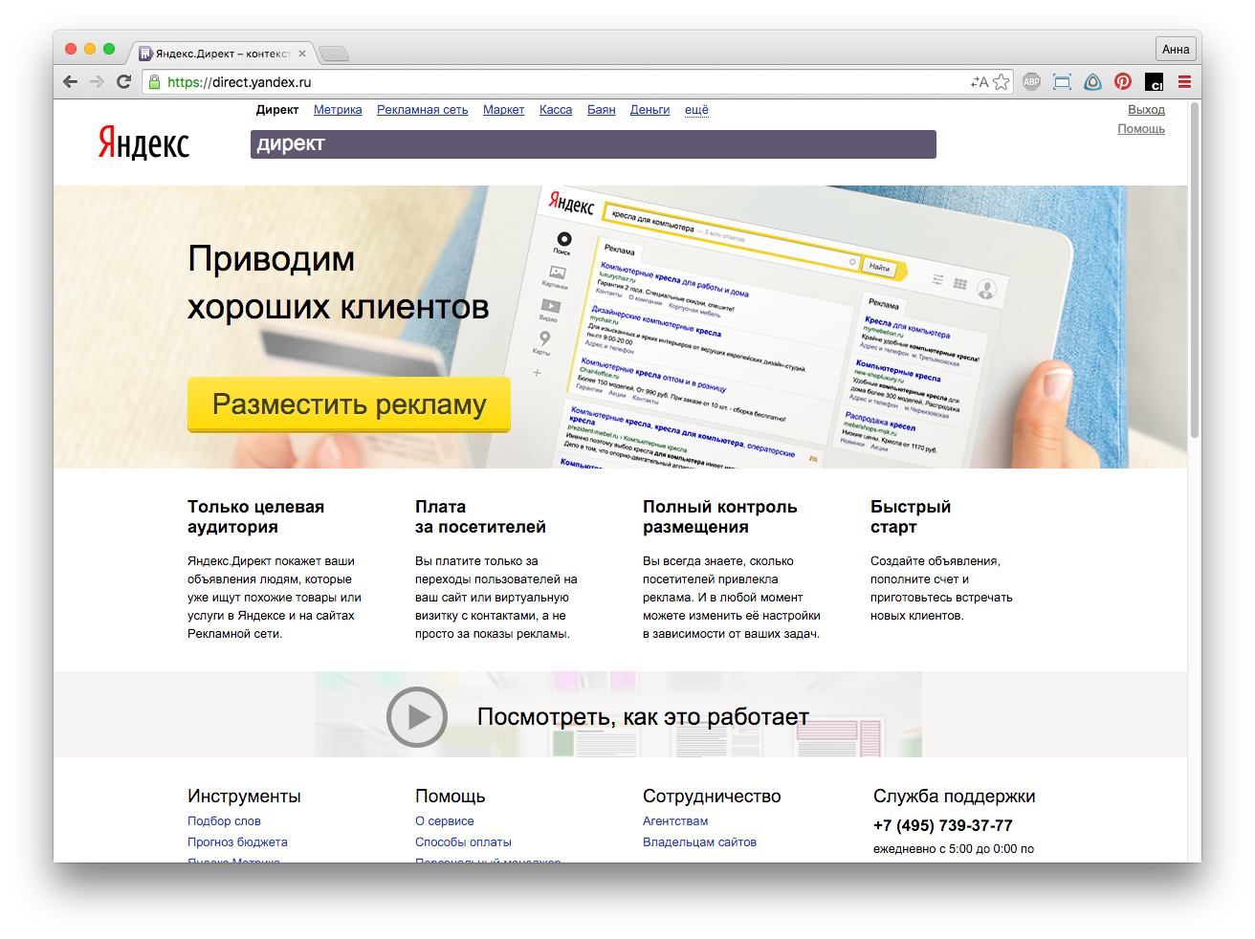Click the screenshot capture extension icon
Image resolution: width=1255 pixels, height=939 pixels.
coord(1062,82)
